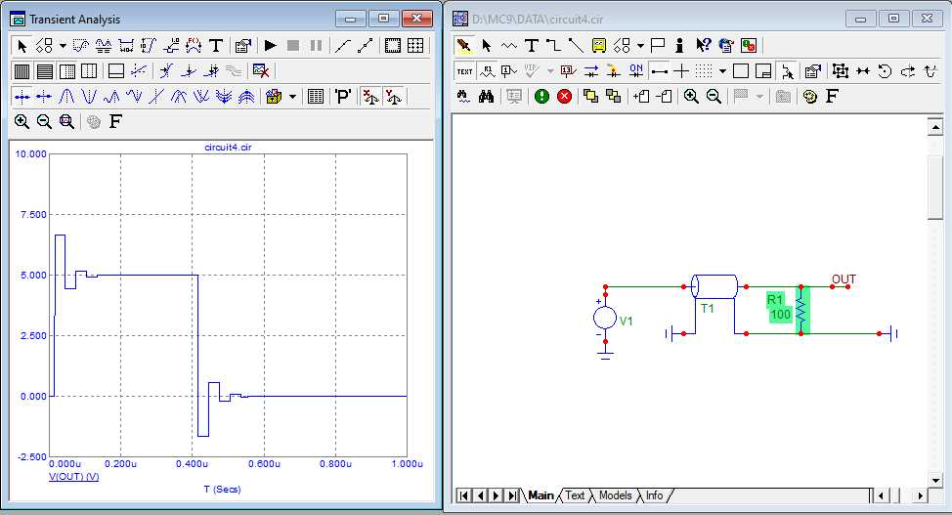Screen dimensions: 952x515
Task: Select the Valley cursor function icon
Action: click(x=90, y=96)
